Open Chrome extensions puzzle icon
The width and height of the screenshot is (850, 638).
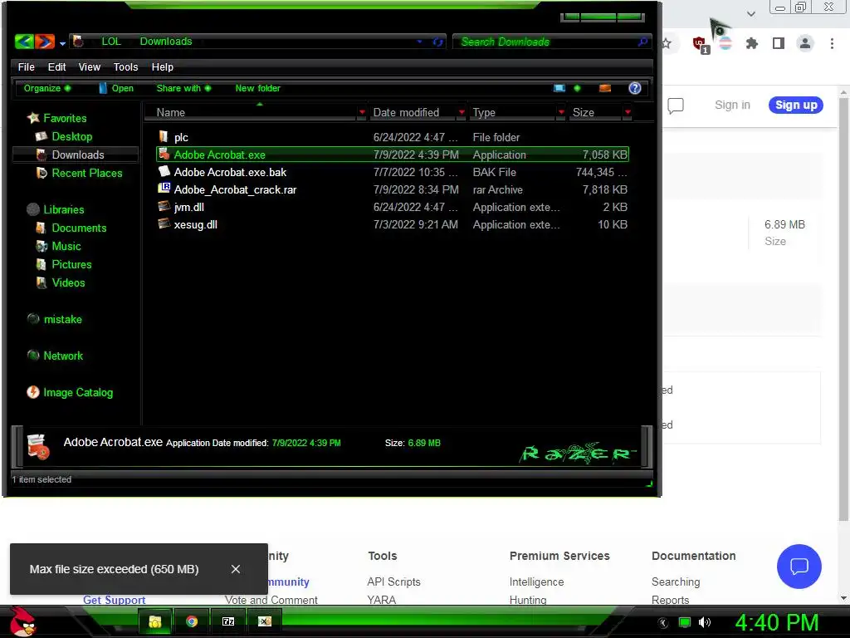coord(751,43)
